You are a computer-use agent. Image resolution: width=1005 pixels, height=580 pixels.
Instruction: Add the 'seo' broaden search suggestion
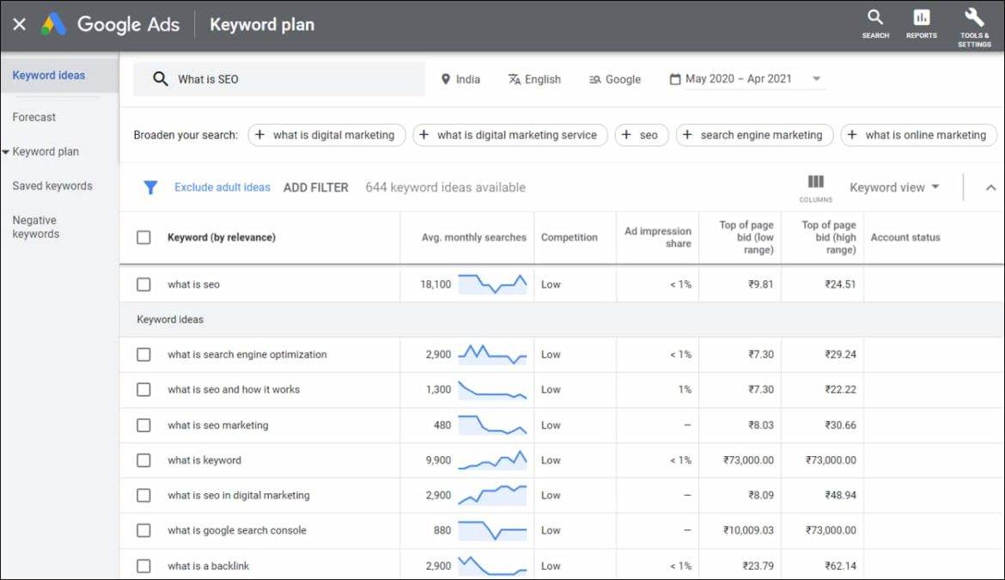641,135
